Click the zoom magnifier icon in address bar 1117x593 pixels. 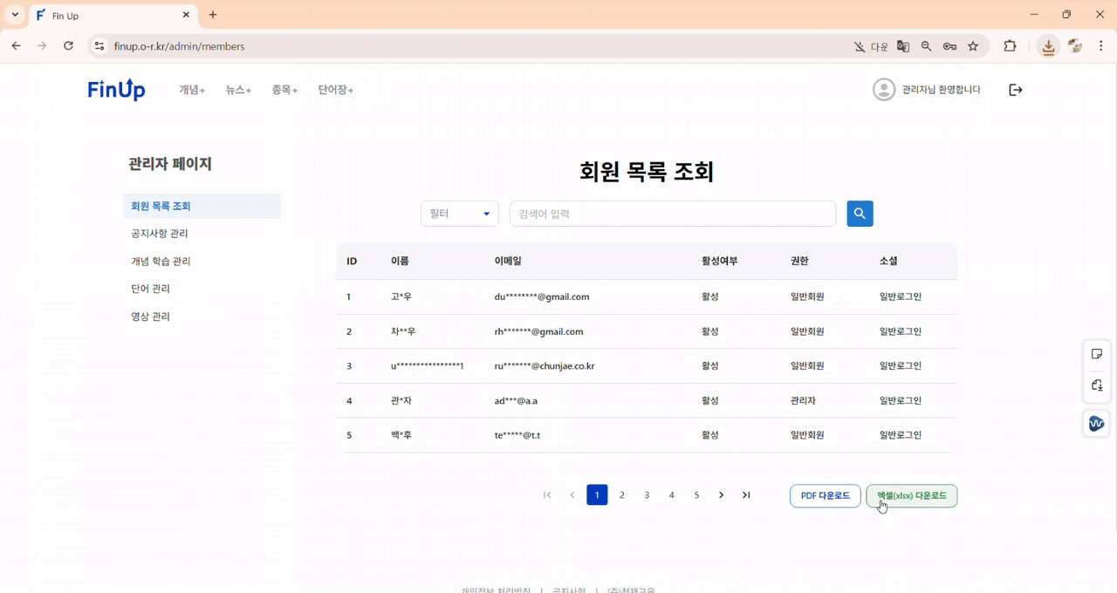pos(926,45)
